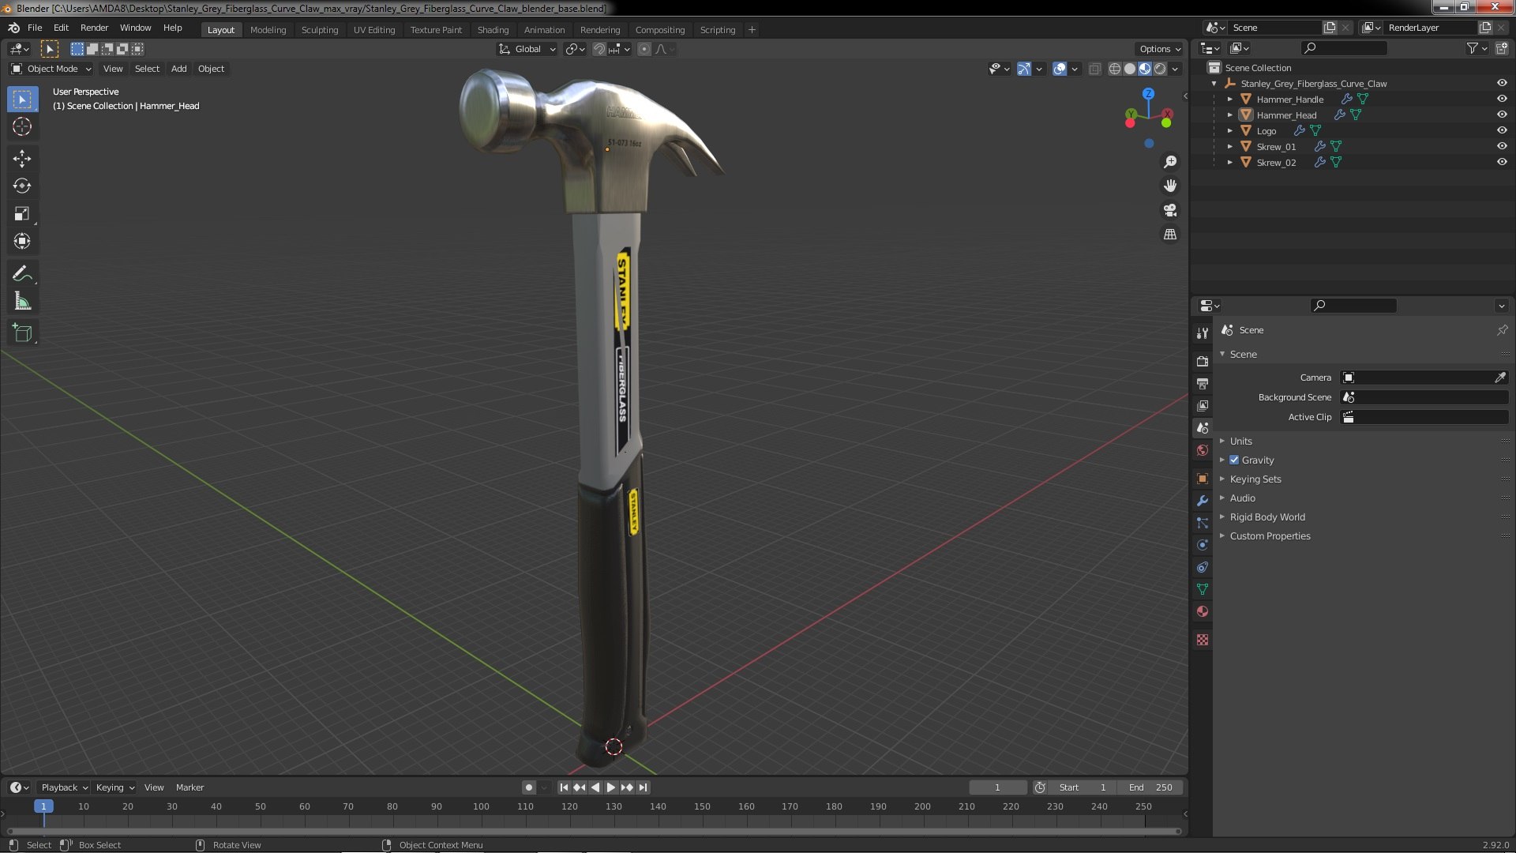This screenshot has height=853, width=1516.
Task: Open the Render menu
Action: point(94,28)
